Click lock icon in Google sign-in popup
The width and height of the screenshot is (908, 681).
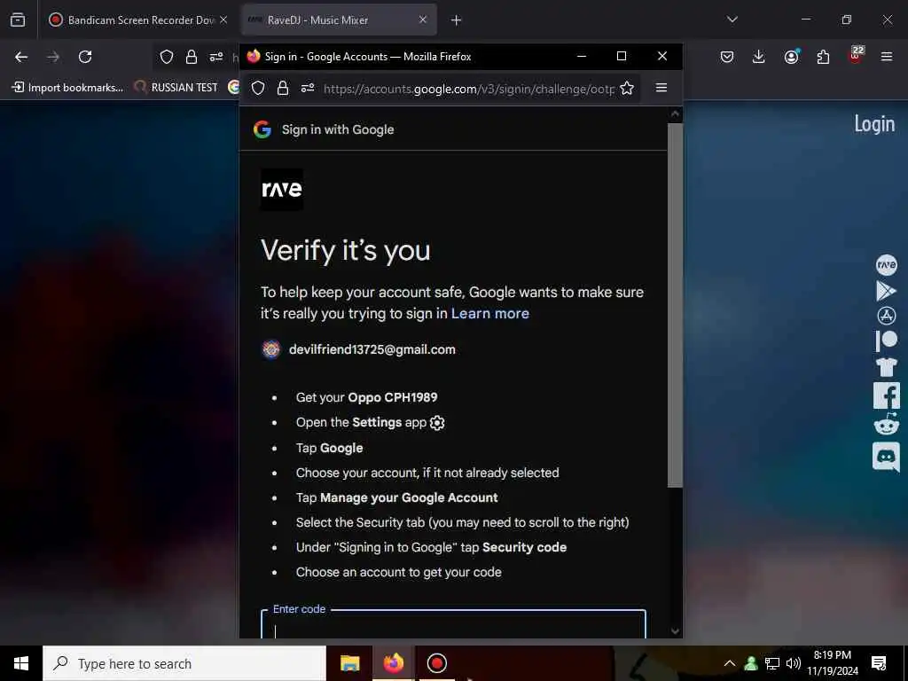283,88
